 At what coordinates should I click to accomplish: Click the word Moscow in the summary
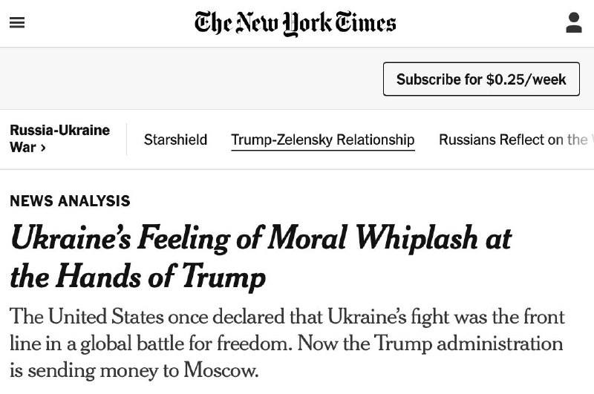pyautogui.click(x=221, y=370)
